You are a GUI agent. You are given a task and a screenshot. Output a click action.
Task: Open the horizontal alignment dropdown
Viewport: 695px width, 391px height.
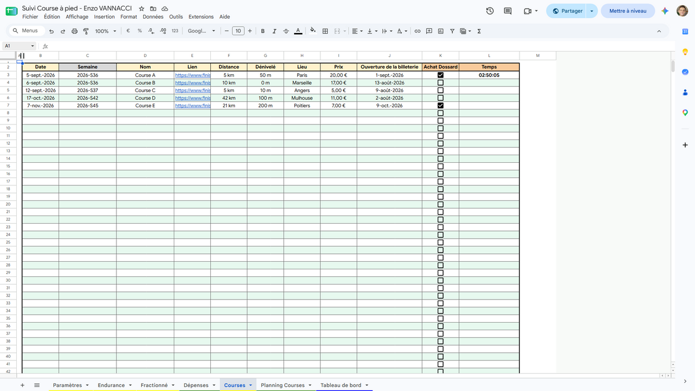tap(357, 31)
